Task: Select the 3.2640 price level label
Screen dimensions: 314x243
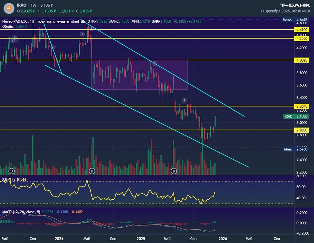Action: (x=301, y=106)
